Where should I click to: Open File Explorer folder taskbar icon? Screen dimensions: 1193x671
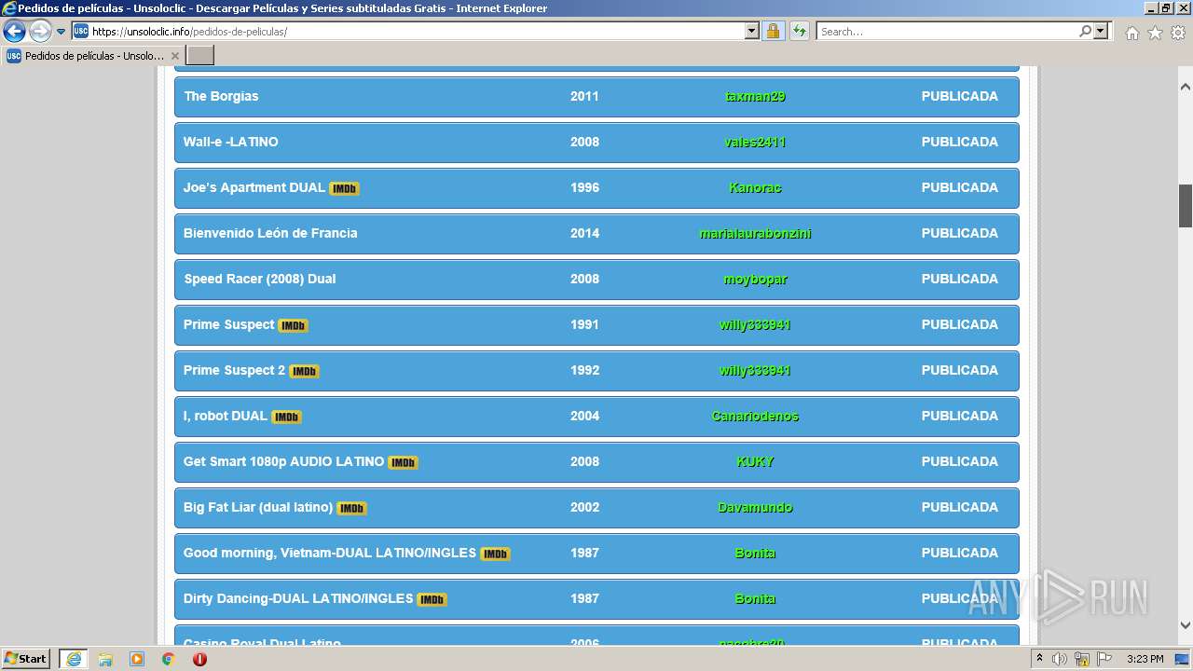coord(105,659)
